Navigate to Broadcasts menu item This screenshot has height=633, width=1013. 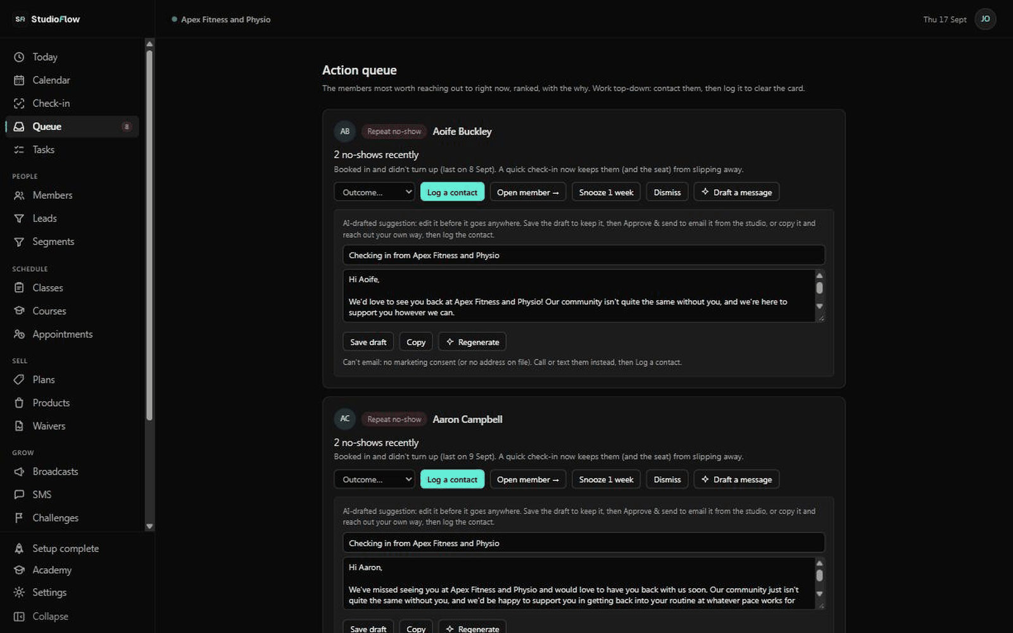(x=72, y=472)
